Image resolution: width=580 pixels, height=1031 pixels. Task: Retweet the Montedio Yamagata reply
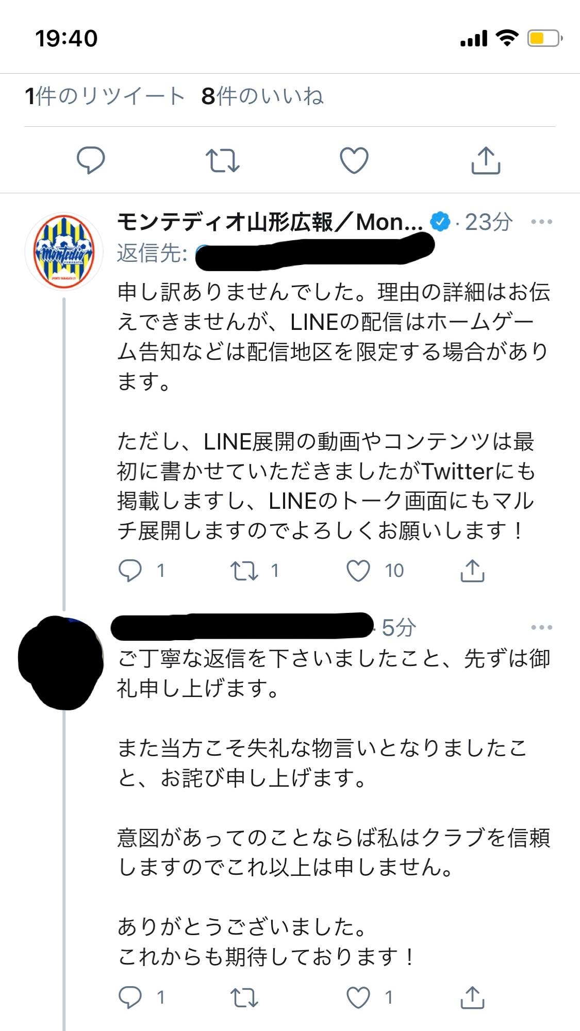pyautogui.click(x=244, y=571)
